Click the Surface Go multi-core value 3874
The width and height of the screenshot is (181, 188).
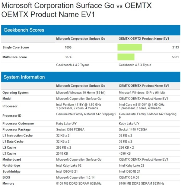[x=68, y=57]
